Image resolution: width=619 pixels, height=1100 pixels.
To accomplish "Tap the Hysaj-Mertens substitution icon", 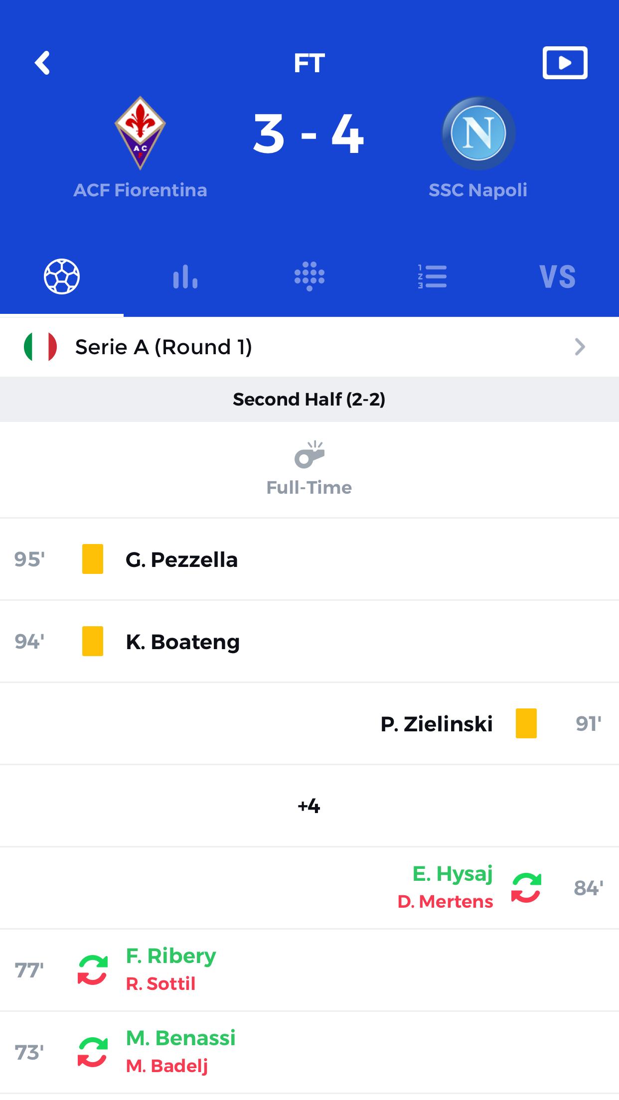I will coord(526,888).
